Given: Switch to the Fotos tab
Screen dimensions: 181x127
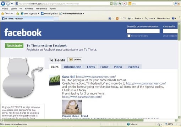Looking at the screenshot, I should point(104,67).
